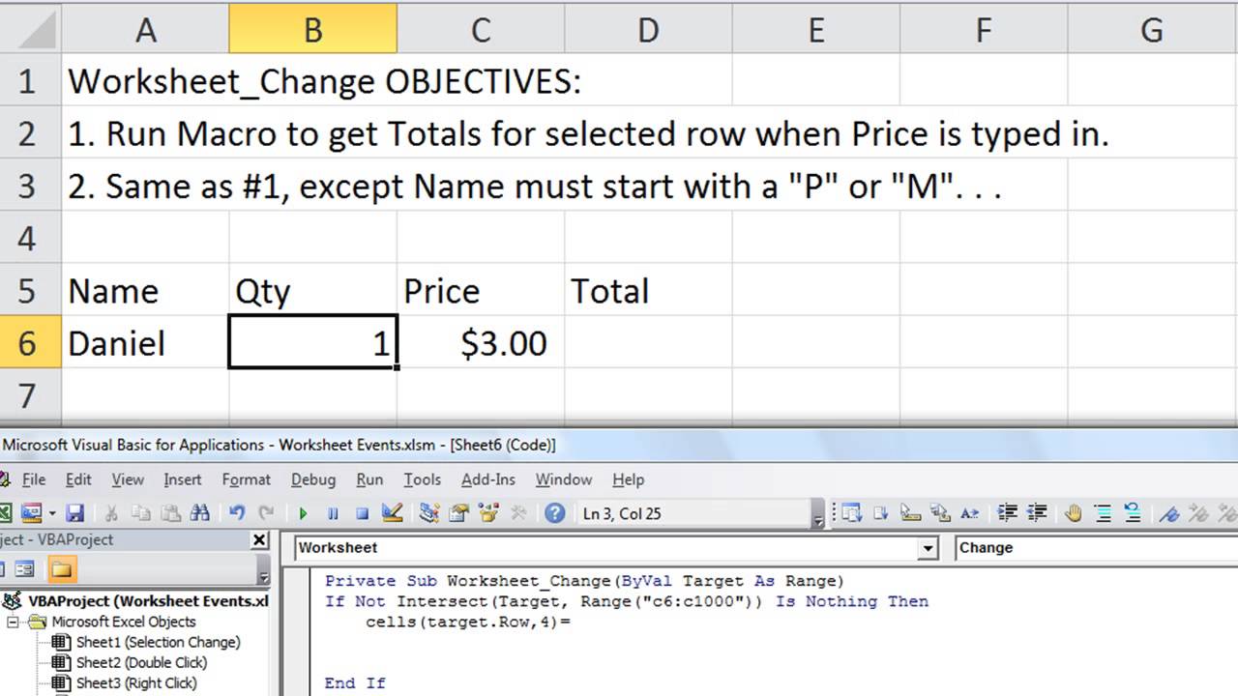
Task: Open the Add-Ins menu
Action: [x=488, y=478]
